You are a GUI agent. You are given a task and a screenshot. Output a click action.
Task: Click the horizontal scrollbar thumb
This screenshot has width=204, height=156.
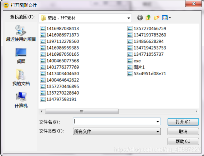tap(82, 111)
